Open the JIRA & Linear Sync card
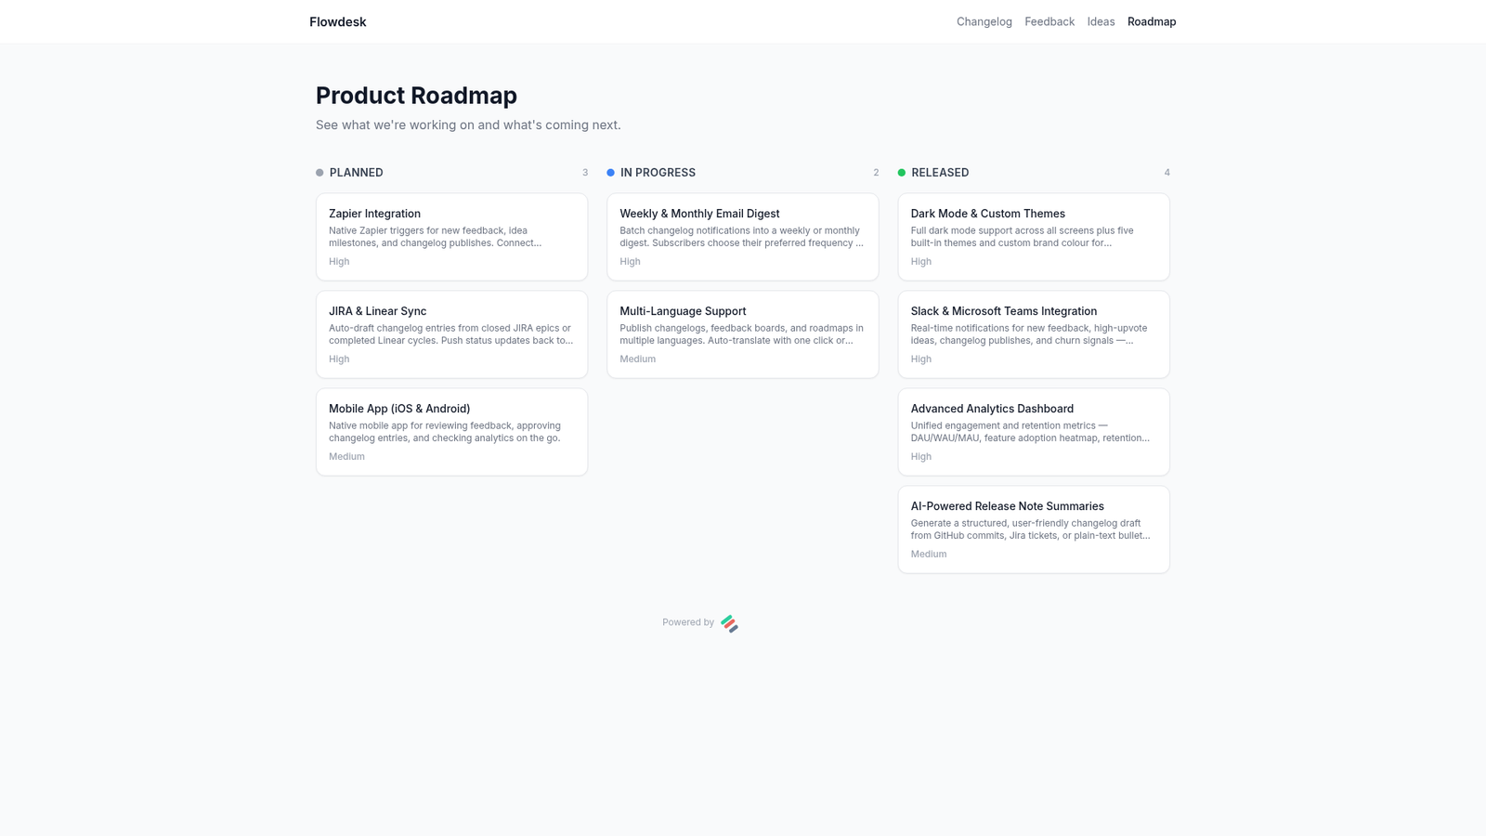This screenshot has height=836, width=1486. coord(451,334)
